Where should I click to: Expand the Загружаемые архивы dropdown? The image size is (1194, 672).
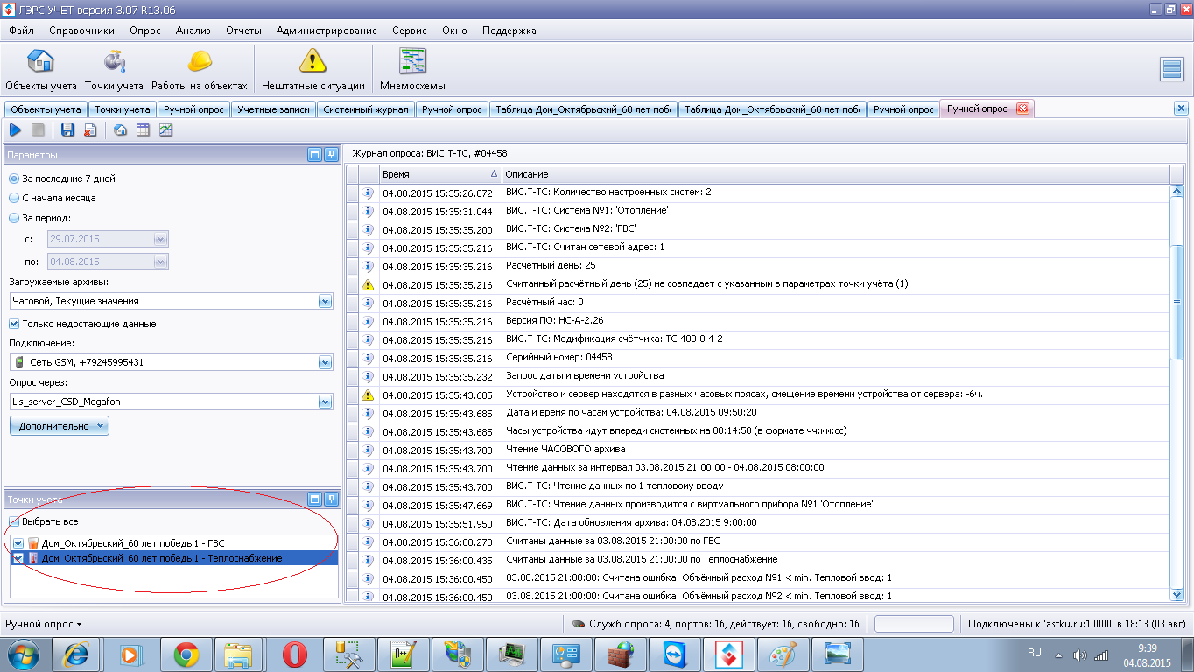pos(326,301)
